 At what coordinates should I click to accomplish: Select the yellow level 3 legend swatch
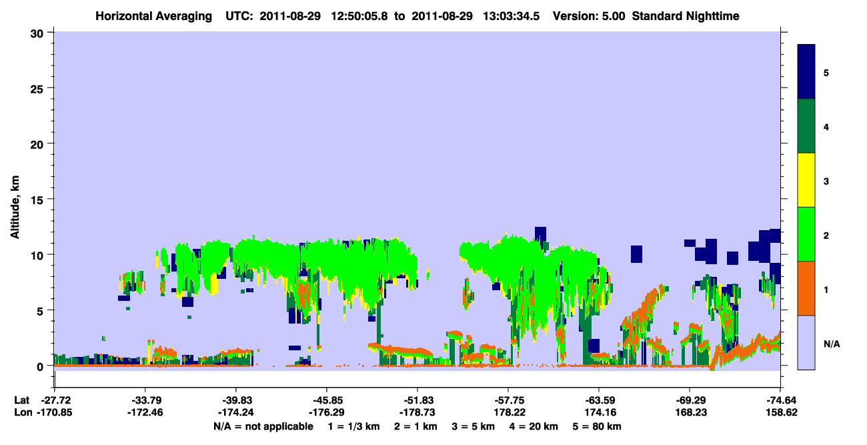(x=806, y=180)
